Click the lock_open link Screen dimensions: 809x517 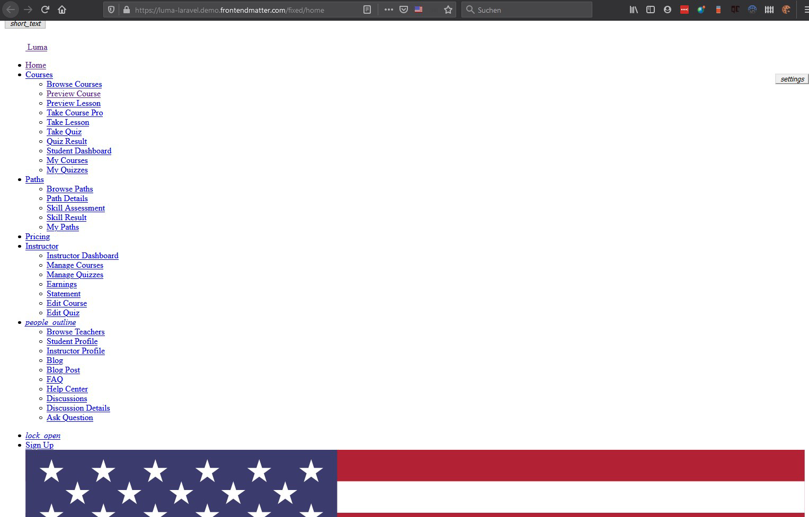[43, 436]
